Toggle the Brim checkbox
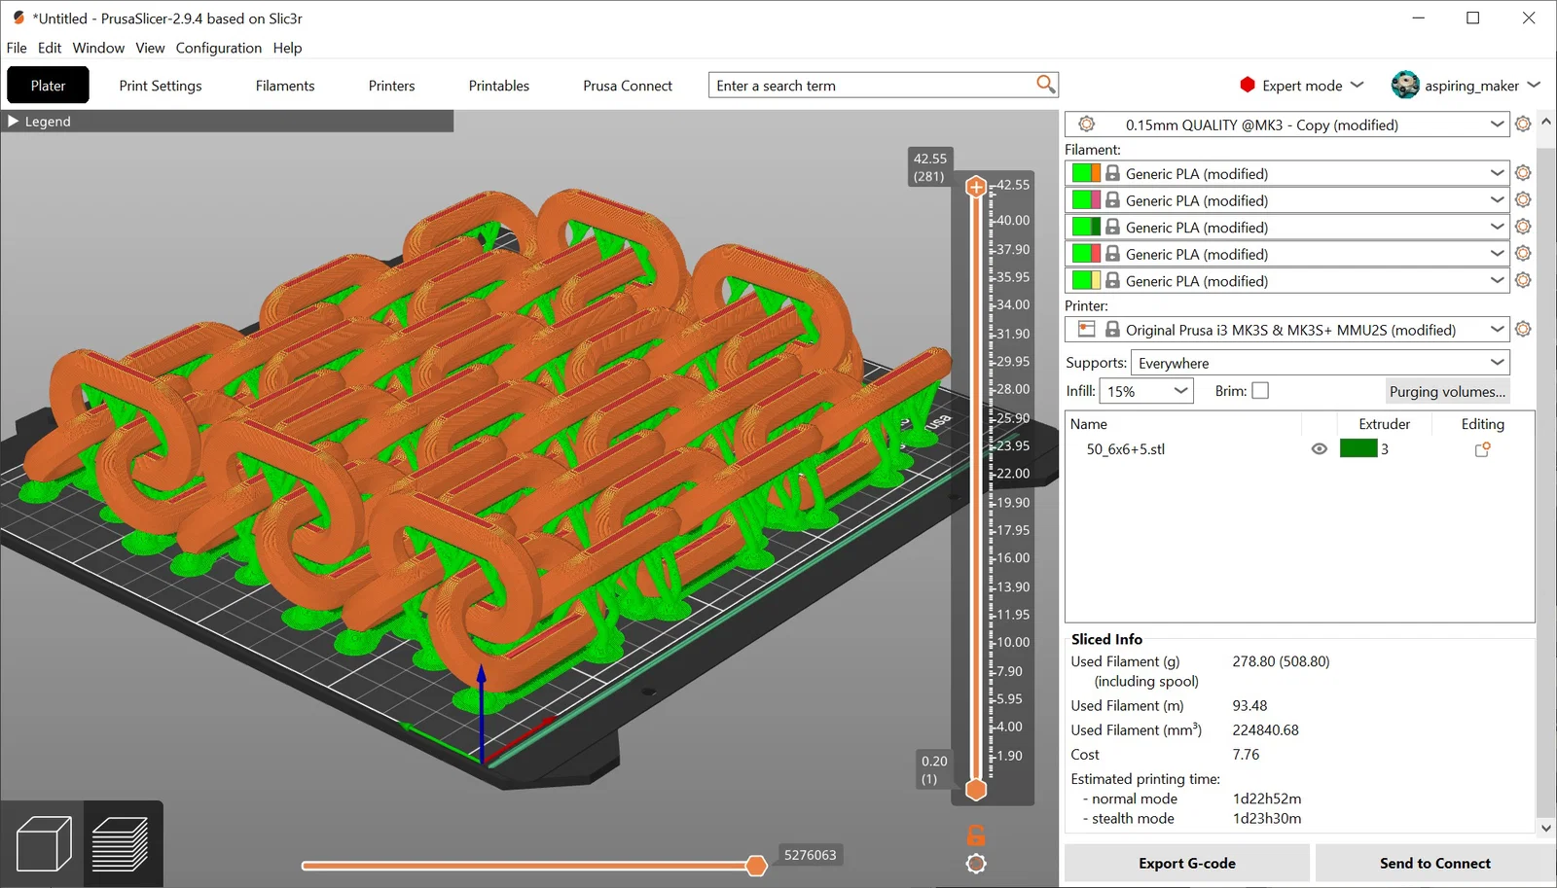1557x888 pixels. click(1260, 390)
